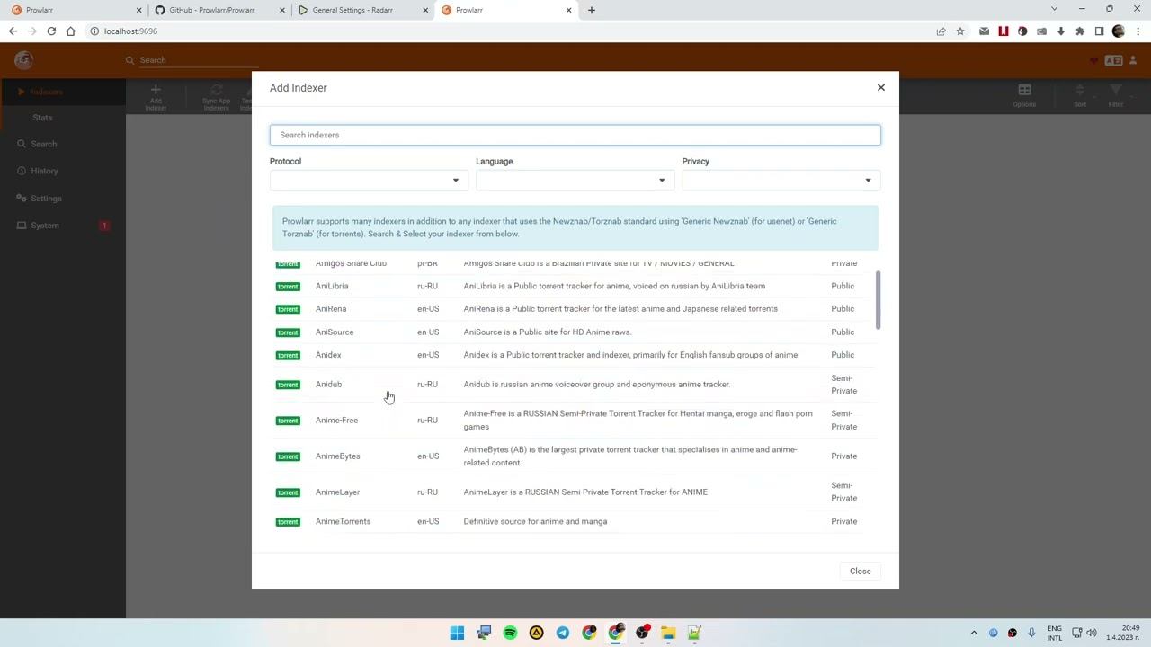Click the Search indexers input field

[575, 135]
